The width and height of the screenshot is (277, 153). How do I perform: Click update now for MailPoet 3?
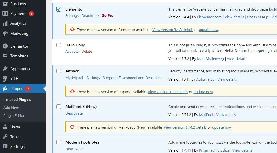click(x=222, y=127)
